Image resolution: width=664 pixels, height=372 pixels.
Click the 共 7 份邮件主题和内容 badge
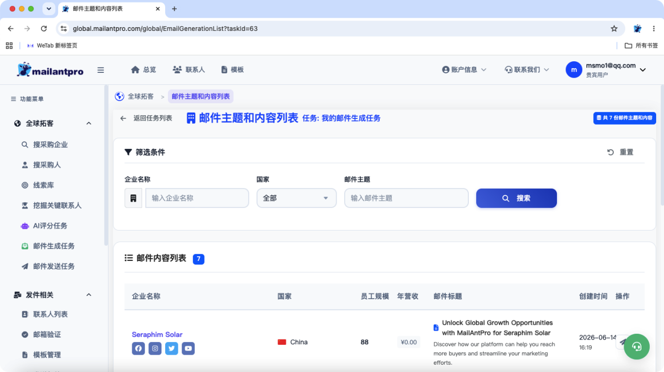coord(625,118)
